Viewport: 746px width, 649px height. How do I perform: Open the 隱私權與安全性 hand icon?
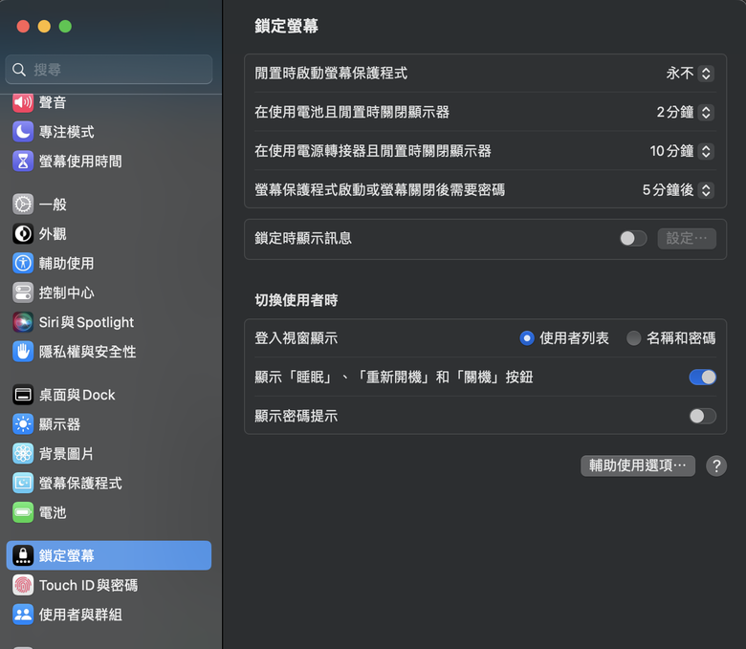[x=23, y=352]
